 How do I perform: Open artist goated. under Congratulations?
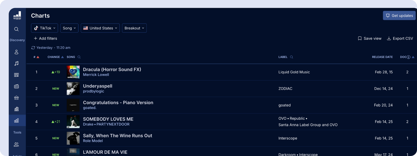tap(90, 108)
